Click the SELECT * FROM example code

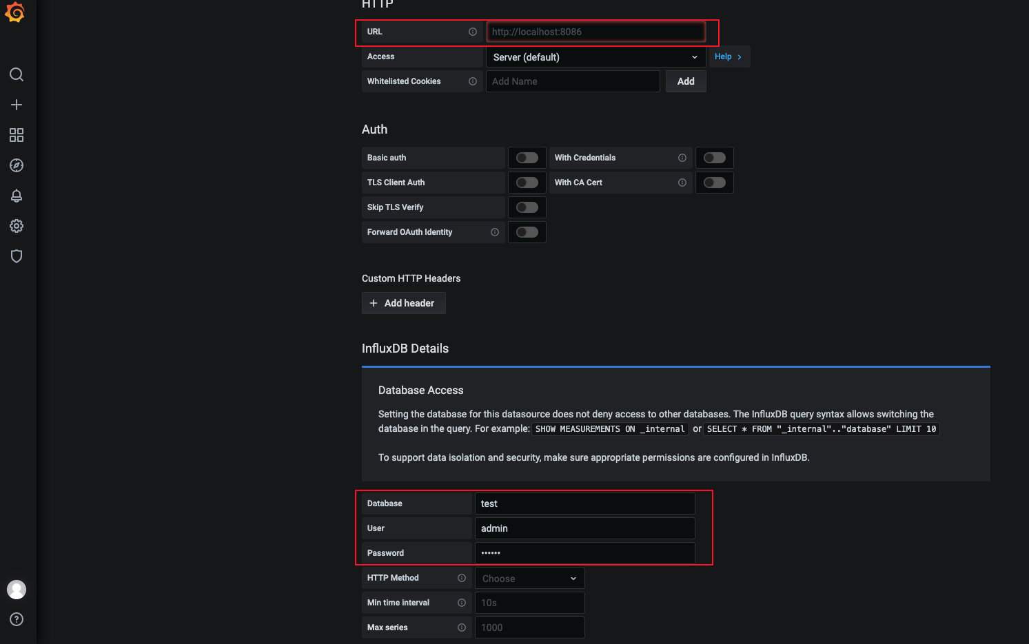click(822, 429)
